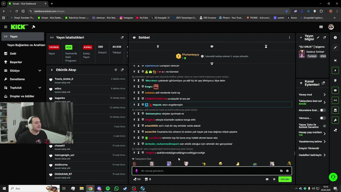
Task: Open the hamburger menu beside KICK logo
Action: 6,27
